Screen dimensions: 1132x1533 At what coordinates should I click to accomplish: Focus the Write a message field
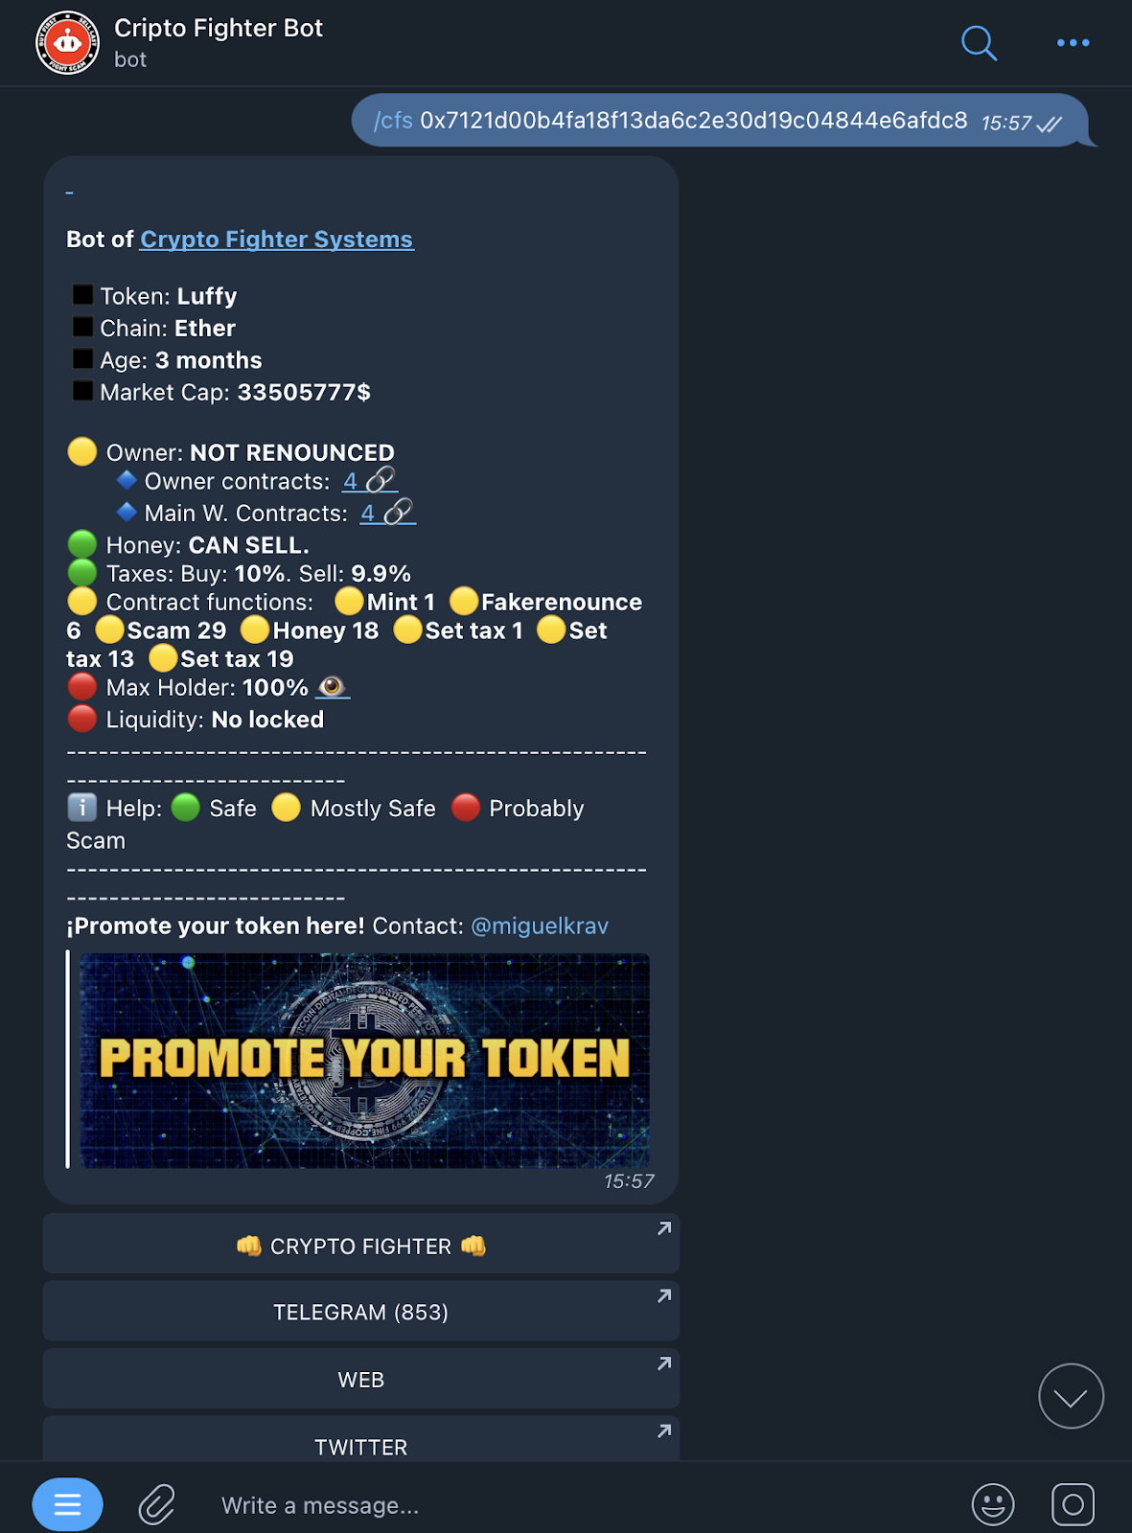[575, 1505]
